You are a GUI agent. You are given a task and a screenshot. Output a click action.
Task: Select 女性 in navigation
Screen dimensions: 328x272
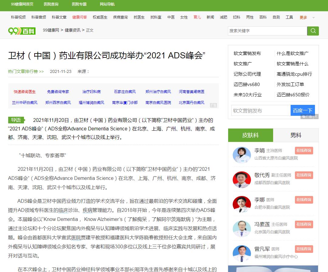coord(184,17)
